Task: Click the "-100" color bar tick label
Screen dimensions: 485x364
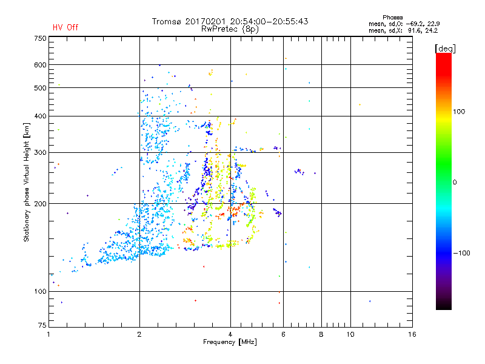Action: click(461, 253)
